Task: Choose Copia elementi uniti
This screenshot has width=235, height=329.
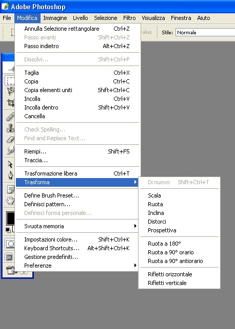Action: pos(77,90)
